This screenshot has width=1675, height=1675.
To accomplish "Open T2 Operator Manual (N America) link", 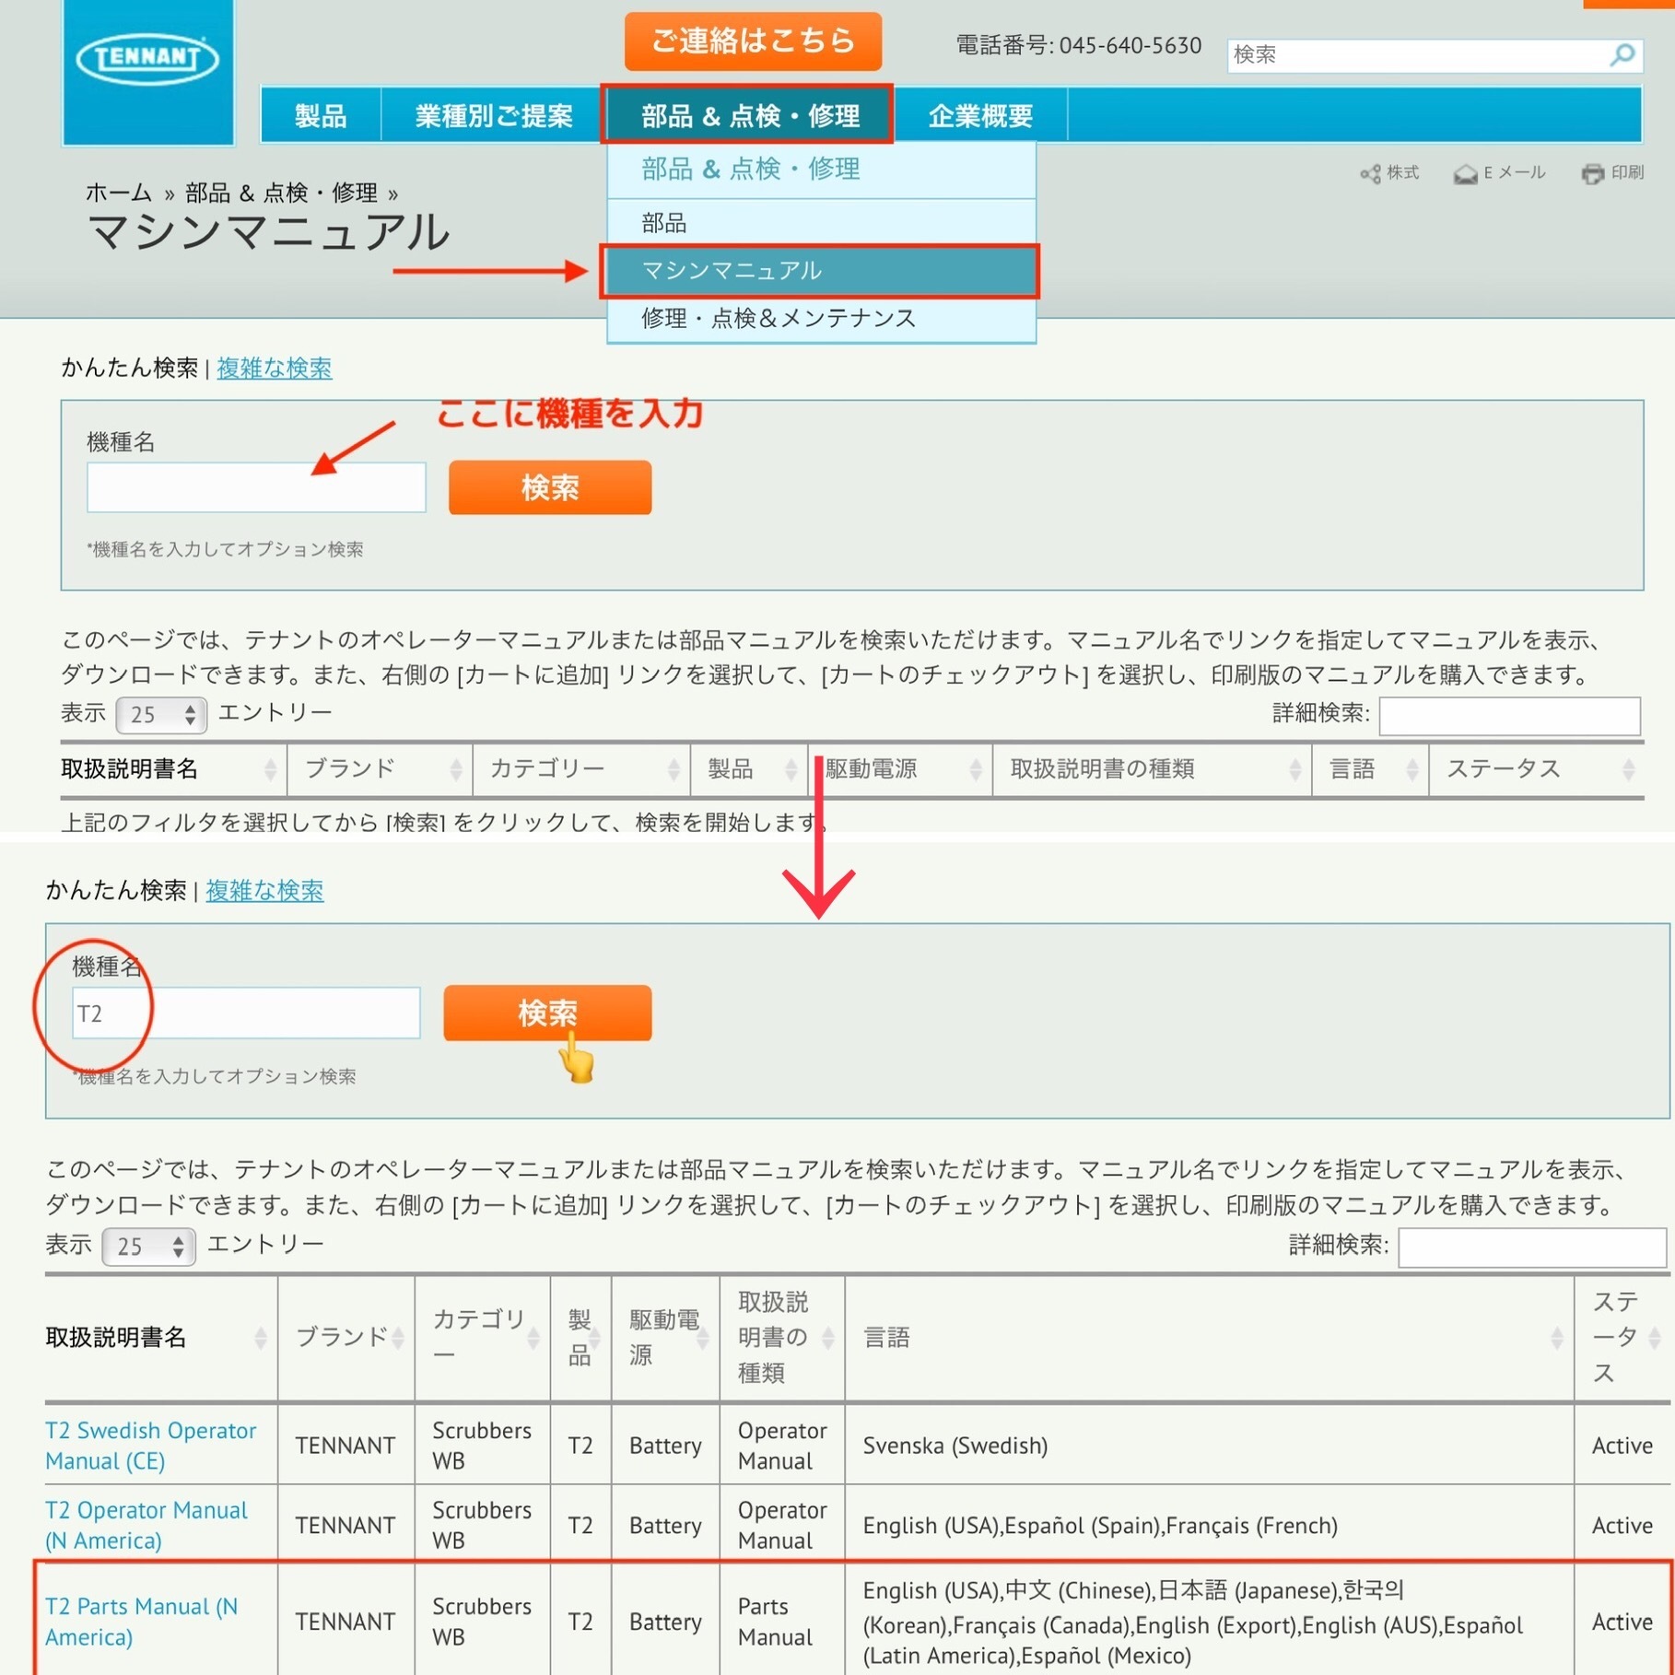I will click(x=146, y=1525).
